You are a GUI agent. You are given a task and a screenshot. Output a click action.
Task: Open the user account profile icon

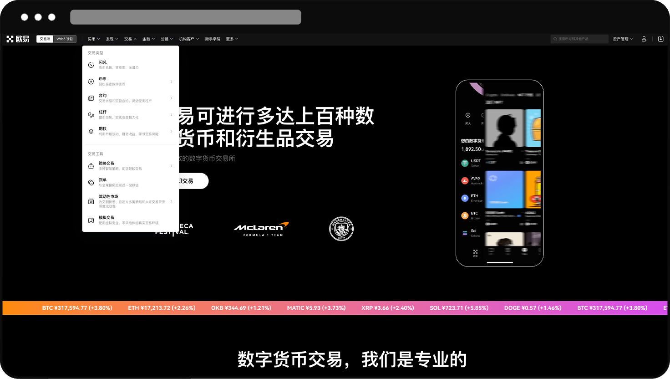click(644, 39)
